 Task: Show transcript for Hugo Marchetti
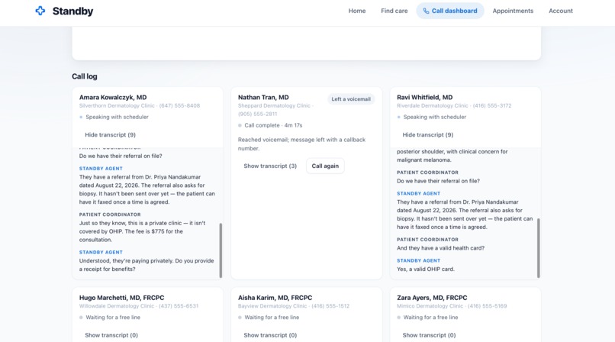111,335
